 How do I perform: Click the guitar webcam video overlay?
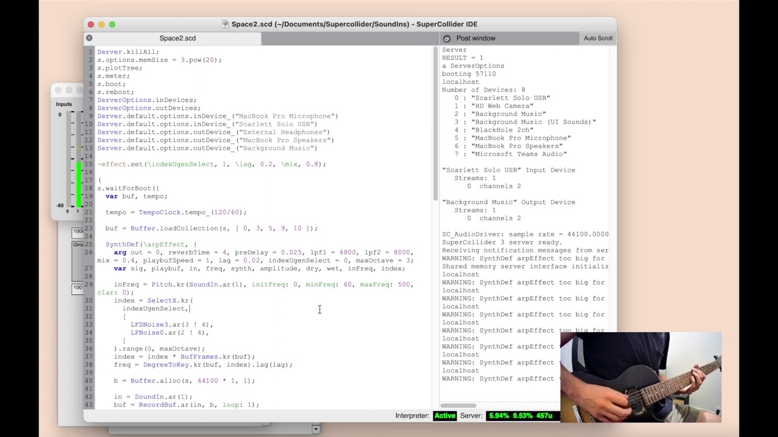point(641,377)
